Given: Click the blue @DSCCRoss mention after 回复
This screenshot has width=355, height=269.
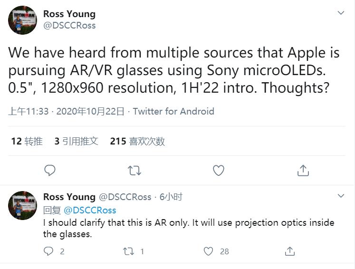Looking at the screenshot, I should 90,210.
